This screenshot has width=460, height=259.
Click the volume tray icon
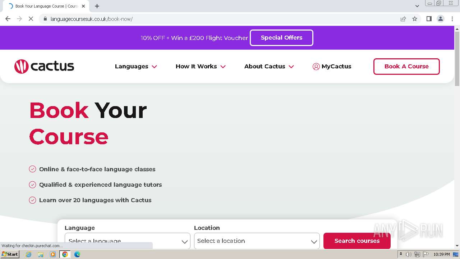[x=409, y=254]
